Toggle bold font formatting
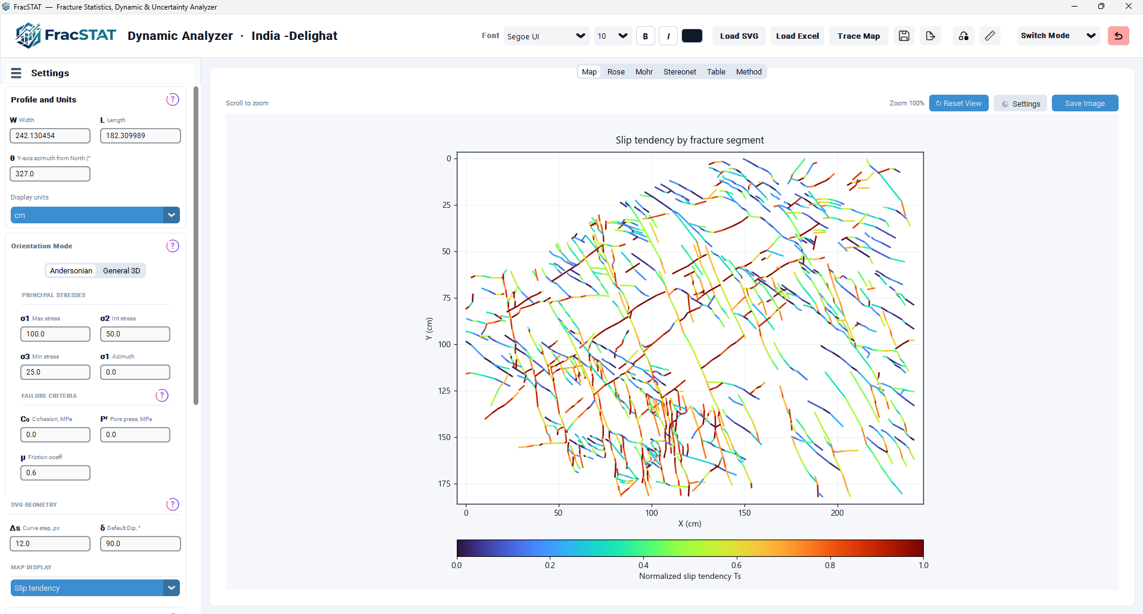 (x=646, y=36)
